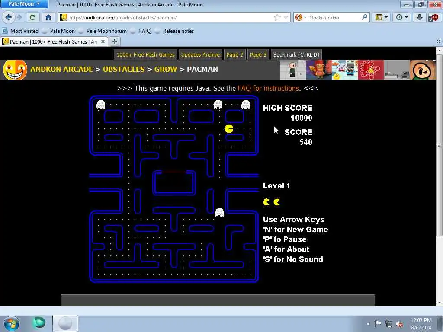Image resolution: width=443 pixels, height=332 pixels.
Task: Open the DuckDuckGo search engine selector
Action: pyautogui.click(x=300, y=17)
